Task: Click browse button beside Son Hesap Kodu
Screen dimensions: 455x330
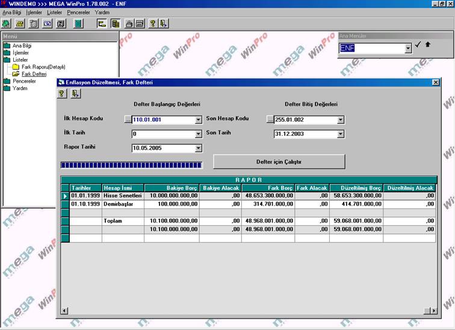Action: pyautogui.click(x=270, y=120)
